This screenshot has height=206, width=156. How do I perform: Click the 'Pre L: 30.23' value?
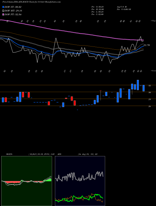point(98,12)
